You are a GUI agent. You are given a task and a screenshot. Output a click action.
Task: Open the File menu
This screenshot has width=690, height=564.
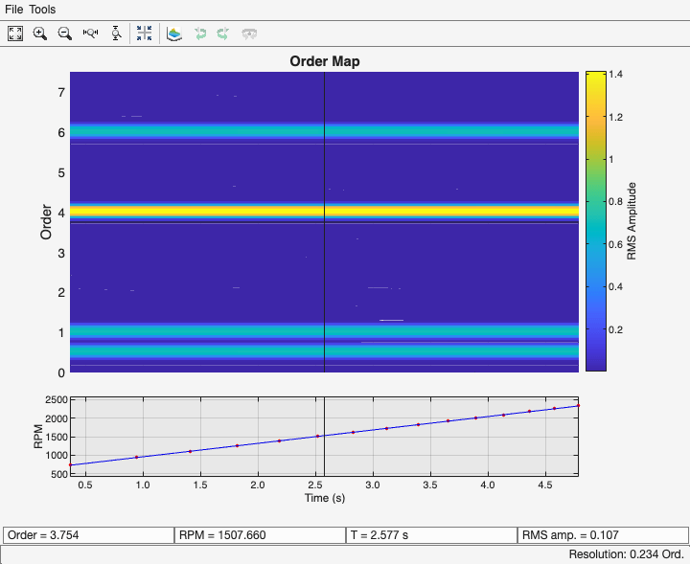(14, 10)
